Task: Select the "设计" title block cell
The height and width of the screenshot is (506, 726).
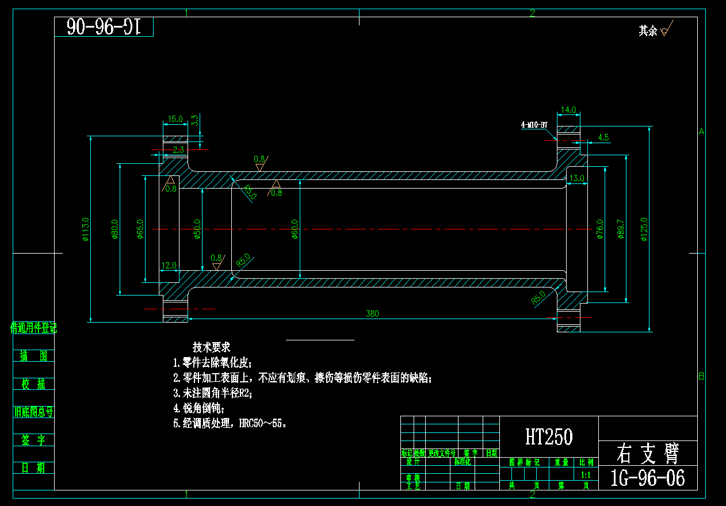Action: [412, 462]
